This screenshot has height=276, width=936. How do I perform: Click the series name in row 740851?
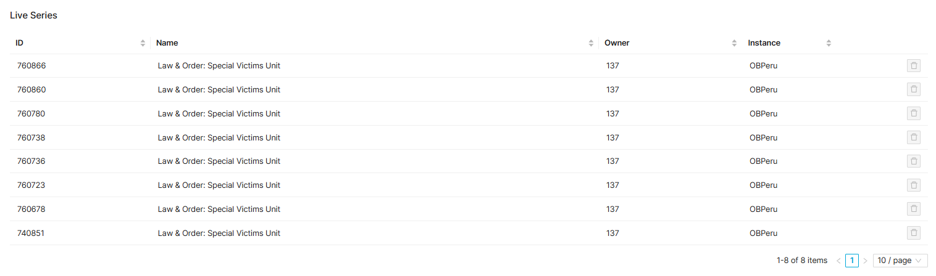pos(219,233)
